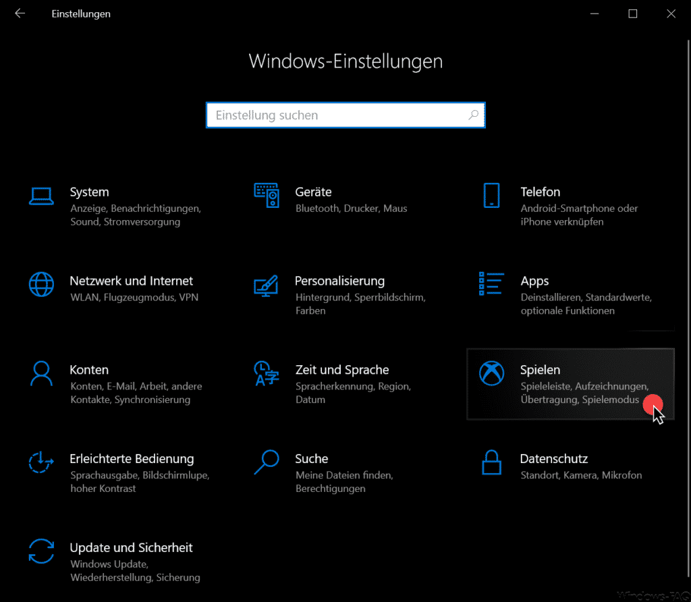Open the Spielen category title

click(x=541, y=371)
